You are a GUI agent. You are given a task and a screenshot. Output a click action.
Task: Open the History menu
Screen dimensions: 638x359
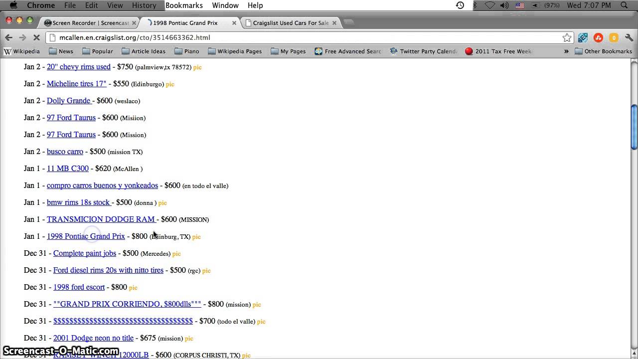[144, 5]
